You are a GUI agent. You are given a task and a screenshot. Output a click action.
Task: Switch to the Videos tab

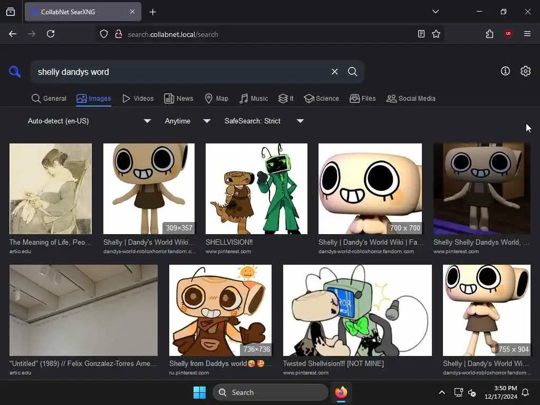coord(138,99)
